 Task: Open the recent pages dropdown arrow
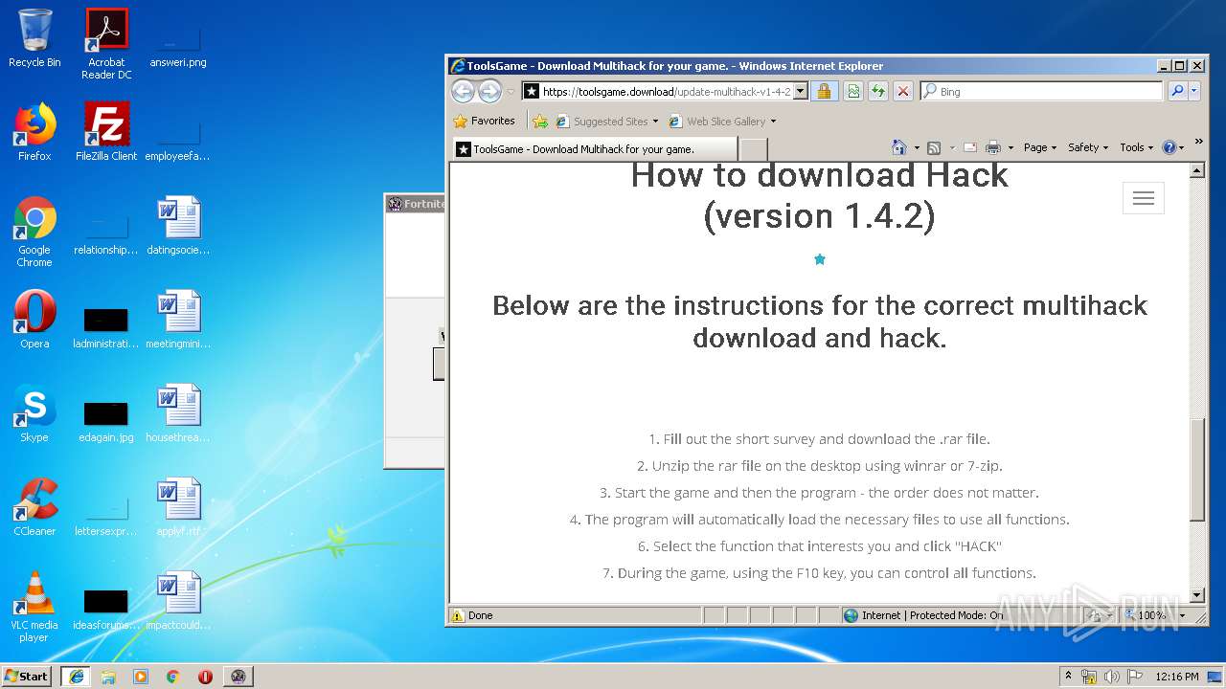click(x=511, y=92)
